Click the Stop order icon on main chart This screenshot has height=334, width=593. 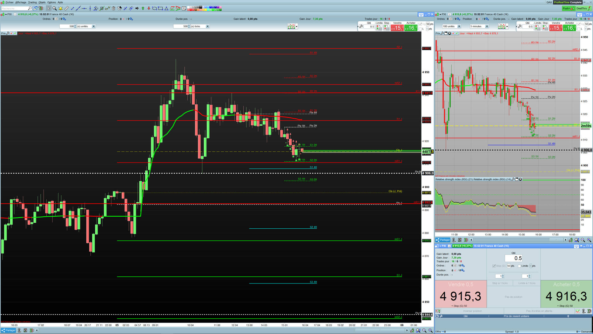[386, 28]
